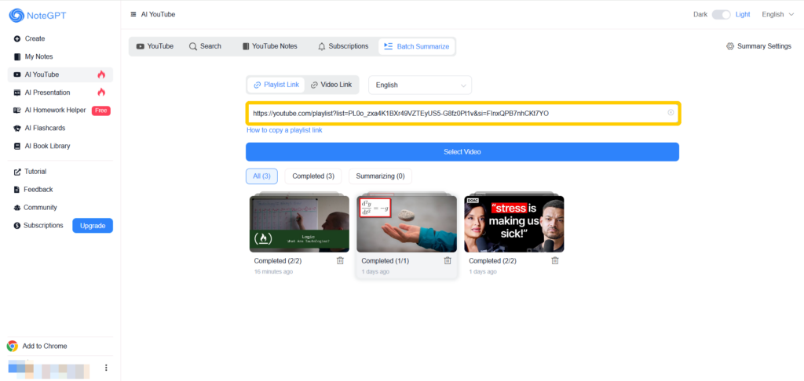Click the flame icon next to AI YouTube
The image size is (804, 381).
click(x=101, y=74)
